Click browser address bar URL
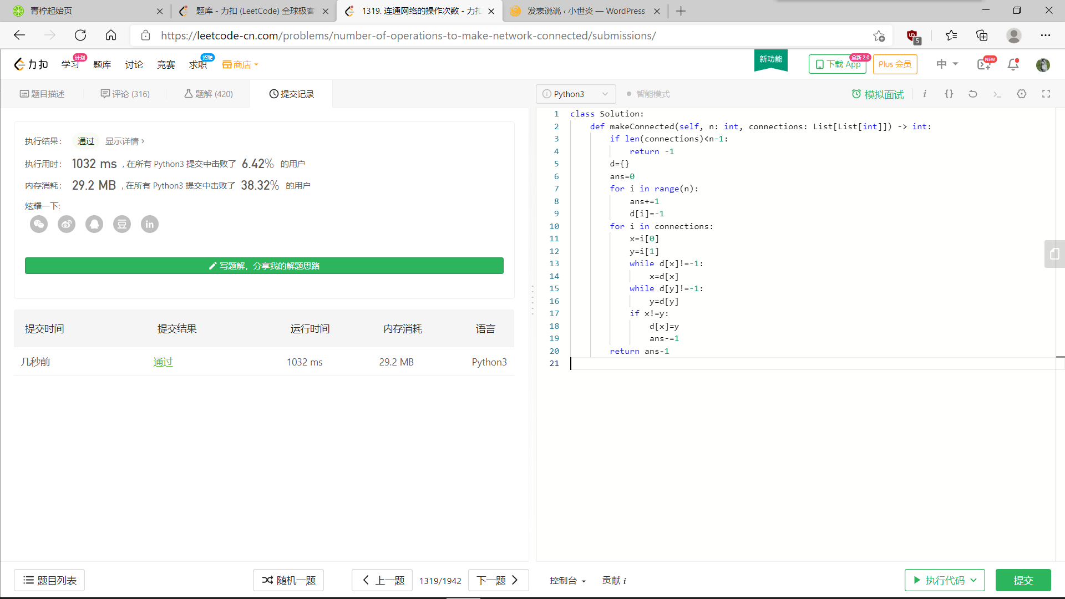Viewport: 1065px width, 599px height. (408, 35)
